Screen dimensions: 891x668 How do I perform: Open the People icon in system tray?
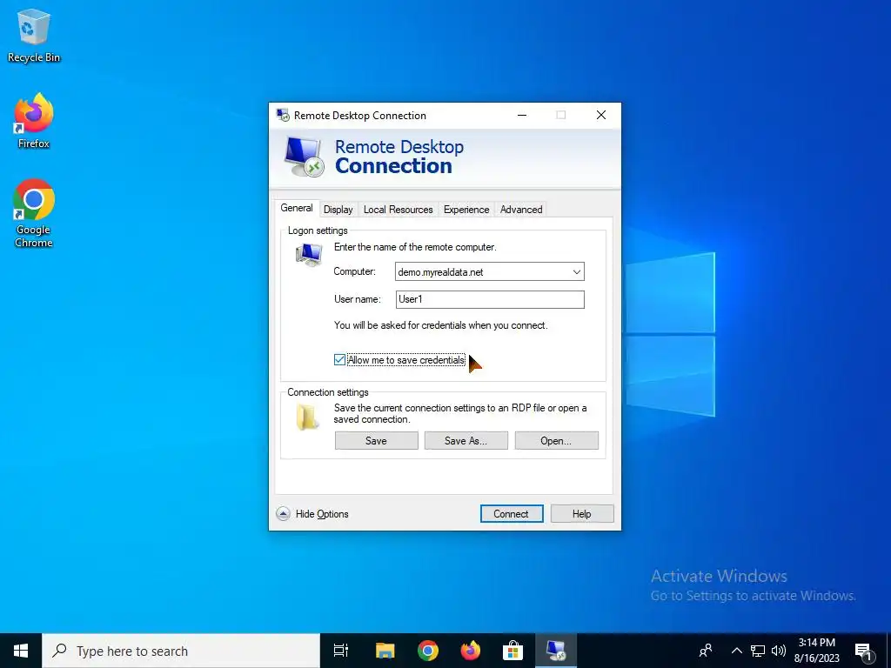point(706,651)
